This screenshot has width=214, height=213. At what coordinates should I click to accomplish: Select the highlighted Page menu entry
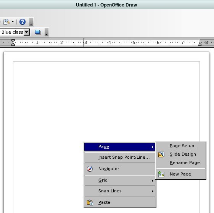tap(119, 147)
